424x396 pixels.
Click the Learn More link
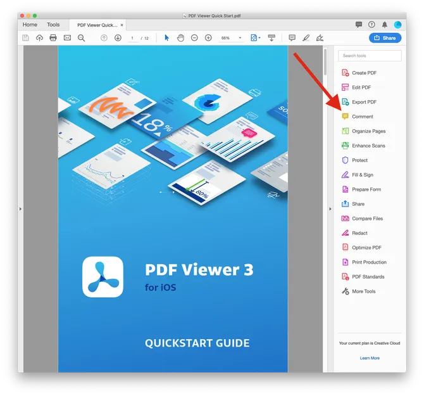pyautogui.click(x=370, y=358)
